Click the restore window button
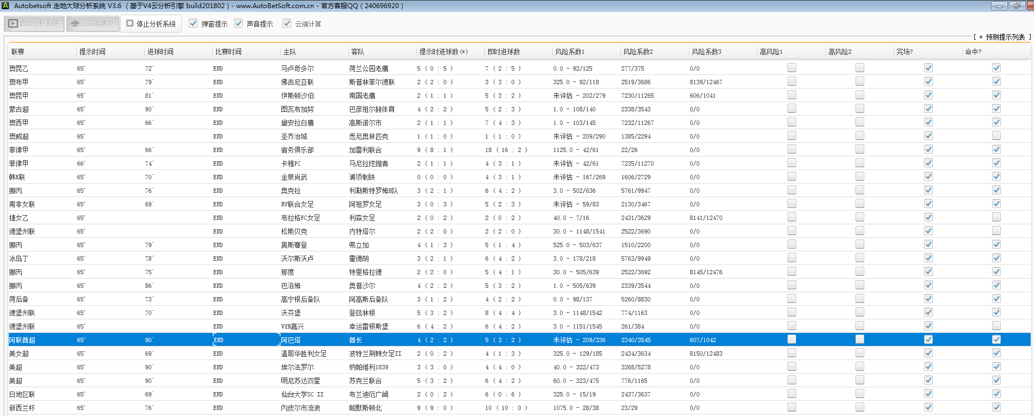1034x416 pixels. (x=1016, y=6)
